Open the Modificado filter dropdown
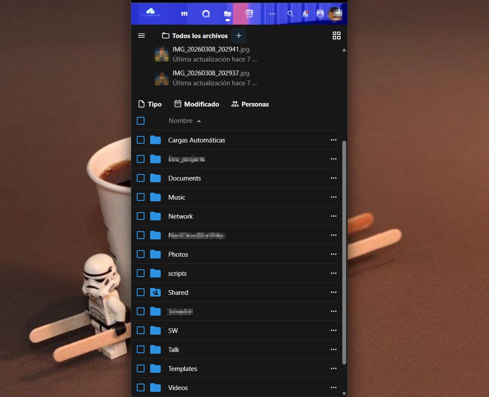The width and height of the screenshot is (489, 397). 196,104
